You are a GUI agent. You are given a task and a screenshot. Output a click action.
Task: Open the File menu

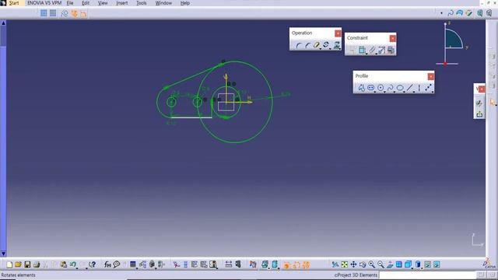(x=70, y=3)
